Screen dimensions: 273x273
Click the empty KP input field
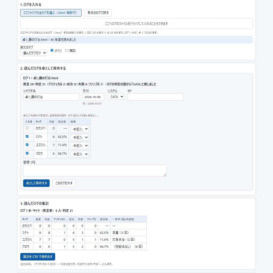point(156,97)
